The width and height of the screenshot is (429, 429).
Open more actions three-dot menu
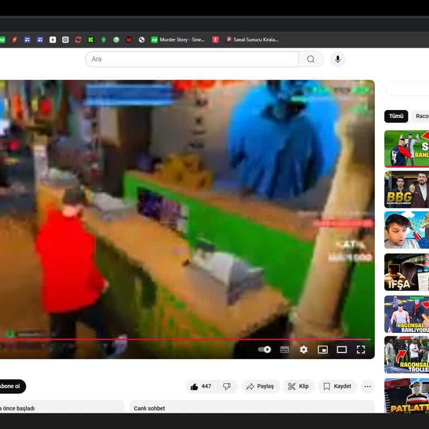pos(368,387)
